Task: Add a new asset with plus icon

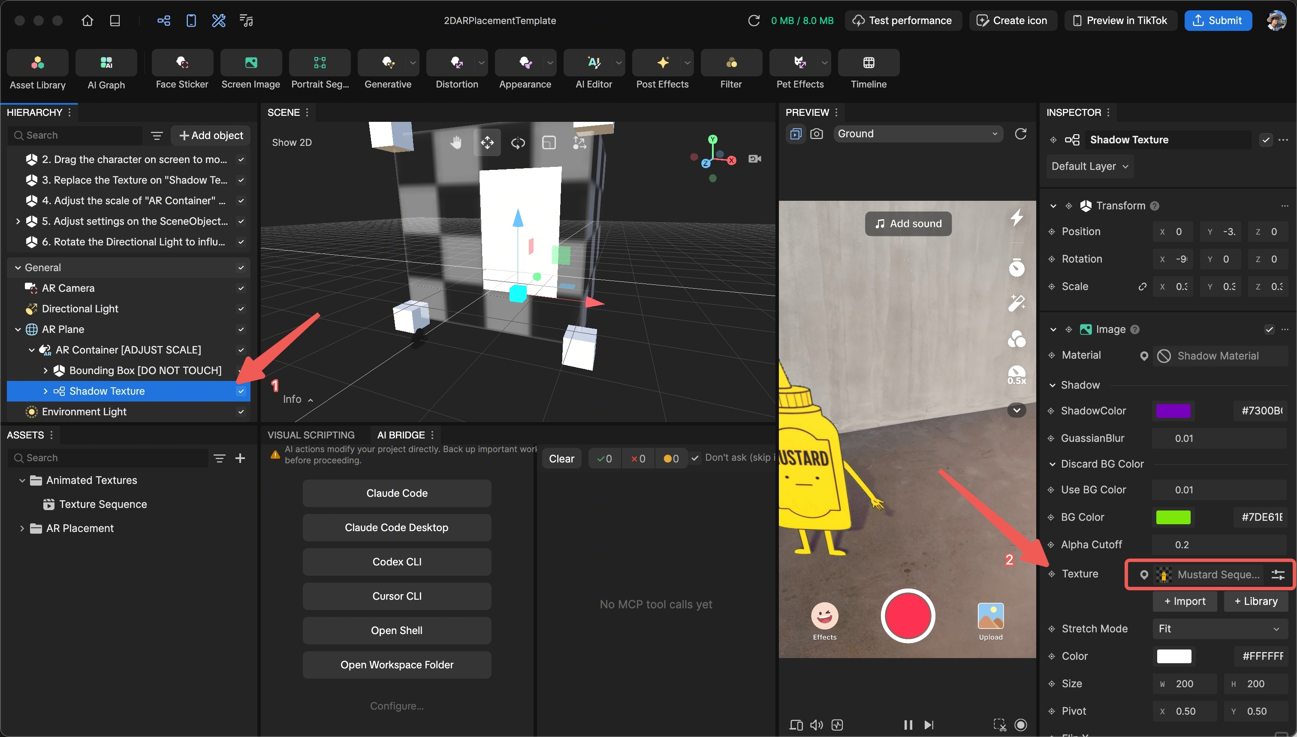Action: pos(240,458)
